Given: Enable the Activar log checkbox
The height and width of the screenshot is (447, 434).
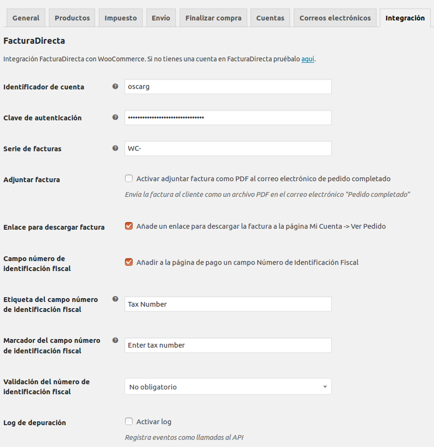Looking at the screenshot, I should [129, 421].
